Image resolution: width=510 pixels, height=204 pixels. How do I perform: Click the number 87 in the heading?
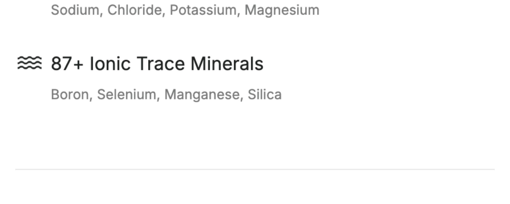(x=61, y=63)
